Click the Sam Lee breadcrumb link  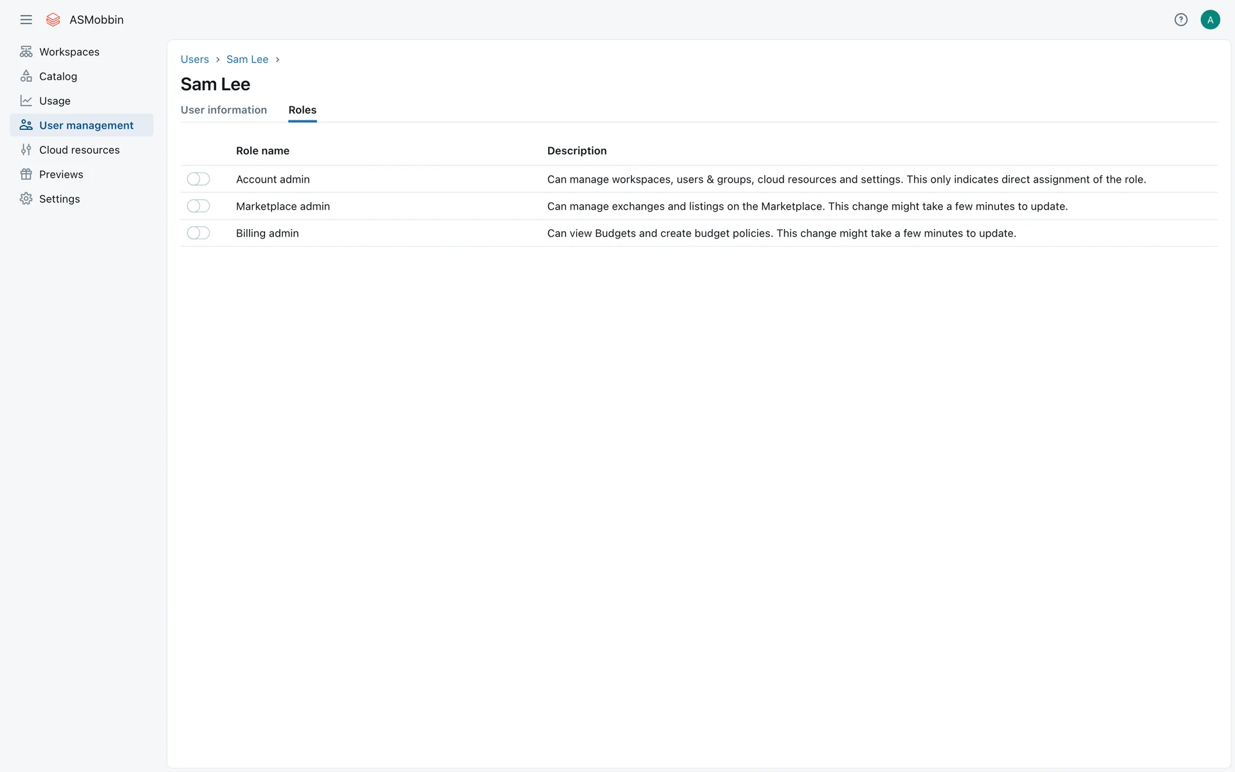pos(247,59)
